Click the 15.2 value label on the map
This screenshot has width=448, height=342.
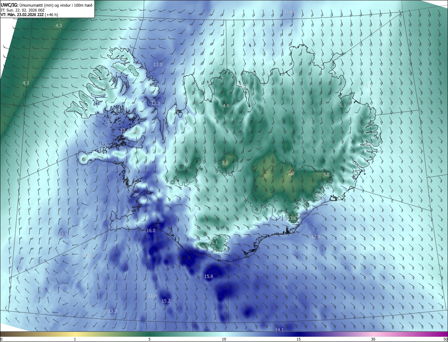[166, 301]
